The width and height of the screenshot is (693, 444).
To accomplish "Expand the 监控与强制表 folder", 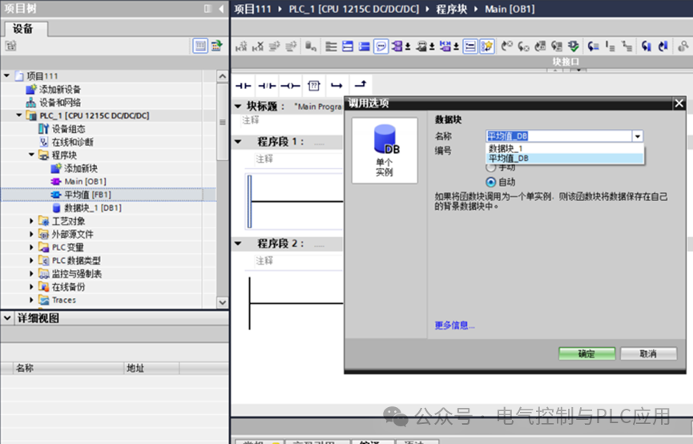I will pos(31,274).
